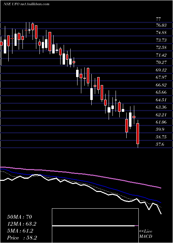Click the 65.66 price axis label
173x243 pixels.
tap(161, 92)
